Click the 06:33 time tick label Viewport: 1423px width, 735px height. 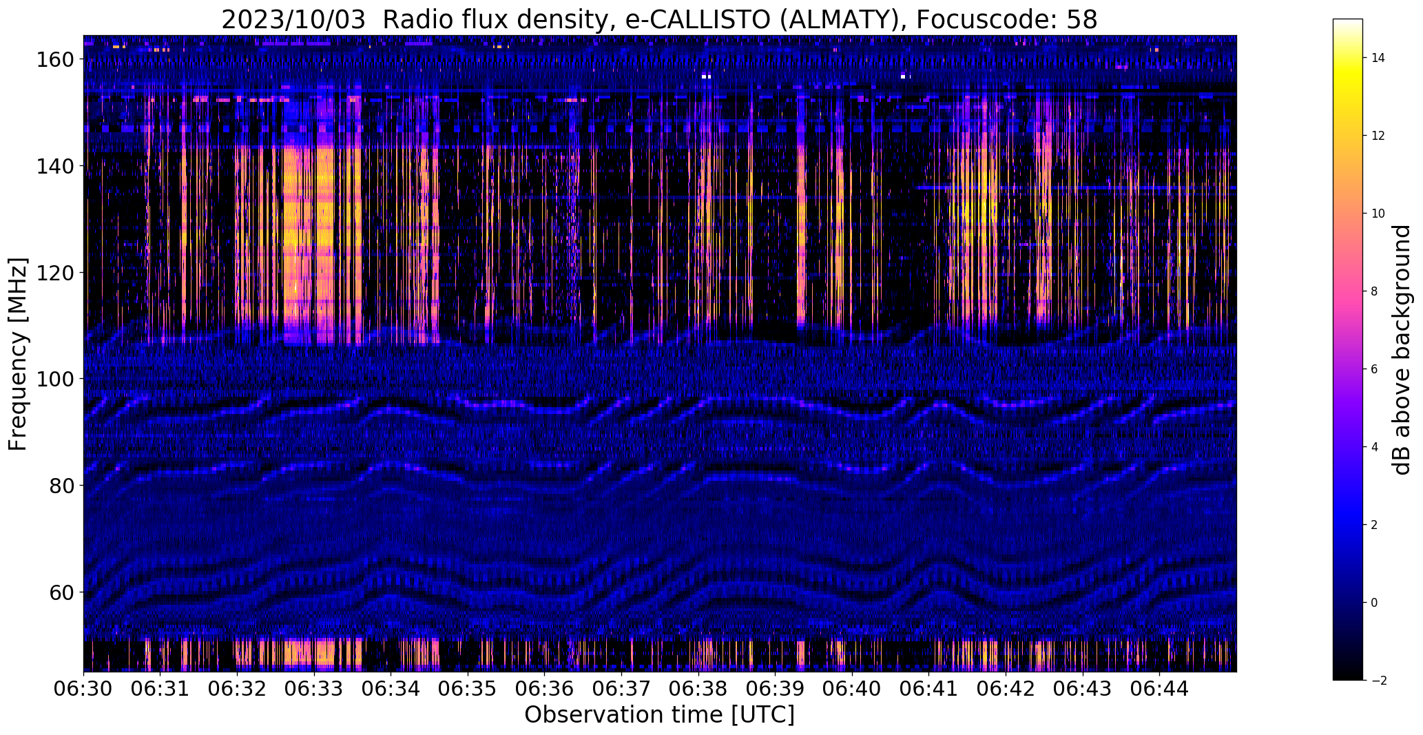pos(314,688)
